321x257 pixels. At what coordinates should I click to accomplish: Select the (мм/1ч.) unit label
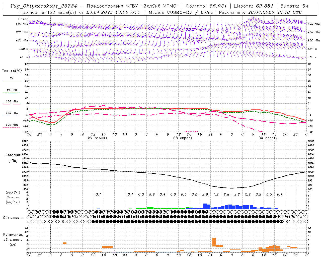(x=13, y=202)
